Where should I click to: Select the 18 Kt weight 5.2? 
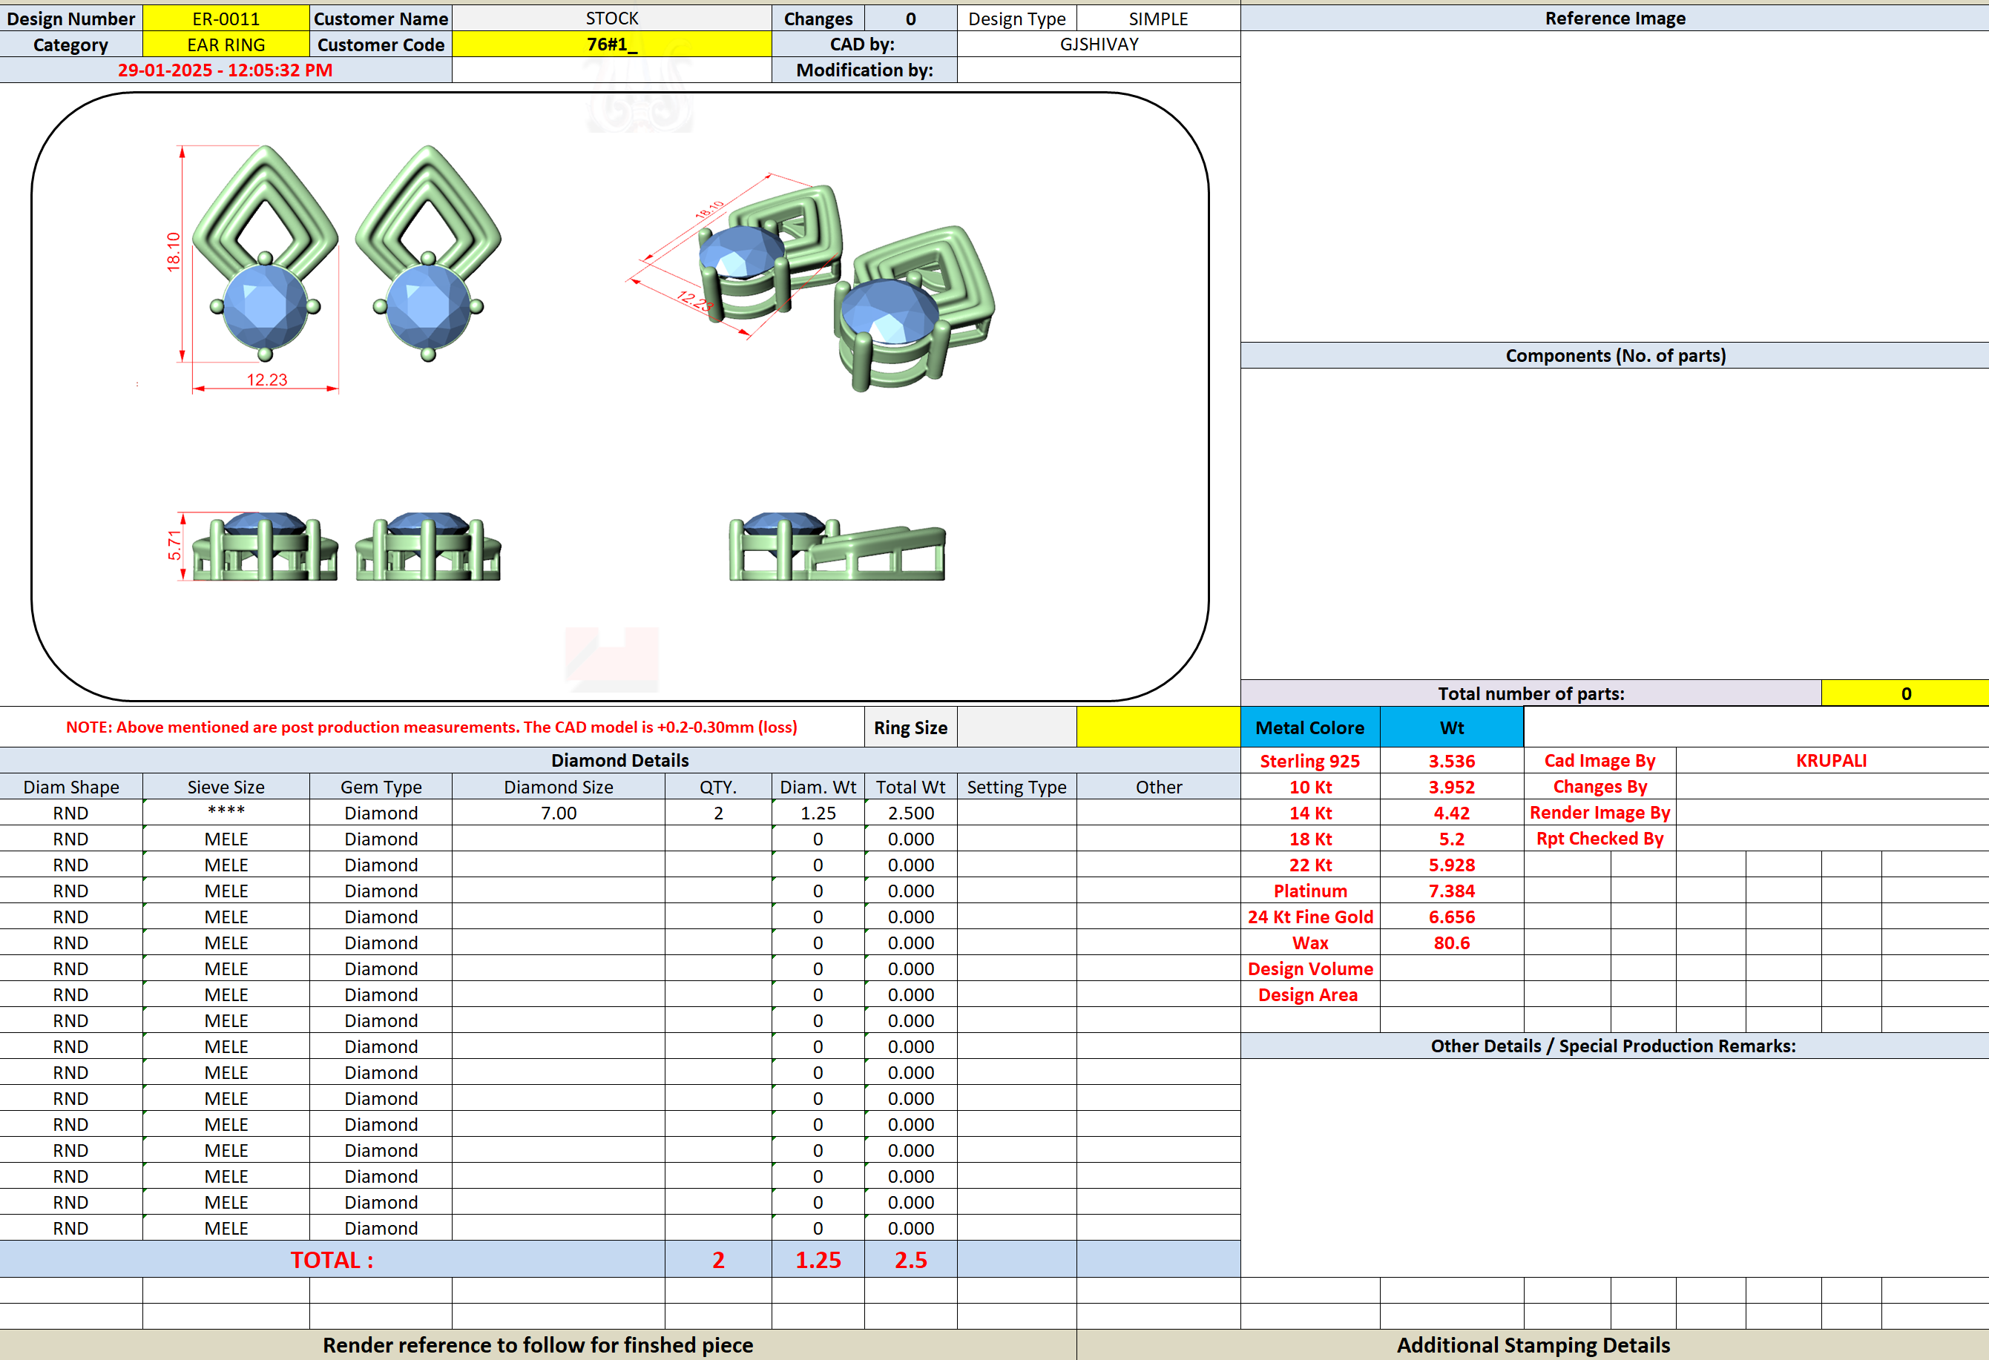(1452, 839)
